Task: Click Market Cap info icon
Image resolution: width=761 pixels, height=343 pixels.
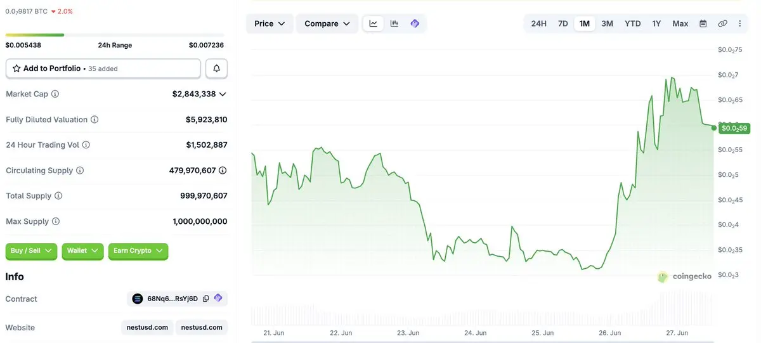Action: tap(55, 94)
